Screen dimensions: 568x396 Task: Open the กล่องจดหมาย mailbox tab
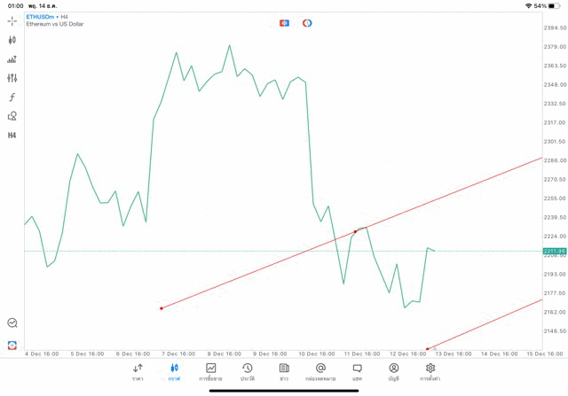coord(320,371)
